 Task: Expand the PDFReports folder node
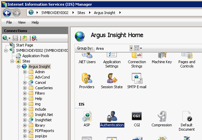25,131
